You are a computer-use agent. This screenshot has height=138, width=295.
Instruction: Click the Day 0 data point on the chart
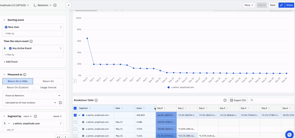point(87,38)
